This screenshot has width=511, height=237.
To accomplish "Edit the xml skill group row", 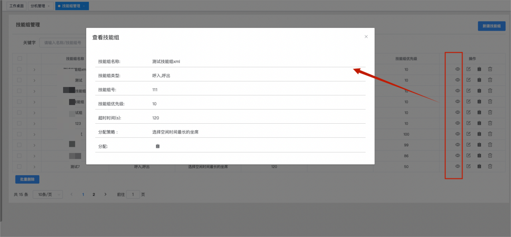I will tap(469, 69).
